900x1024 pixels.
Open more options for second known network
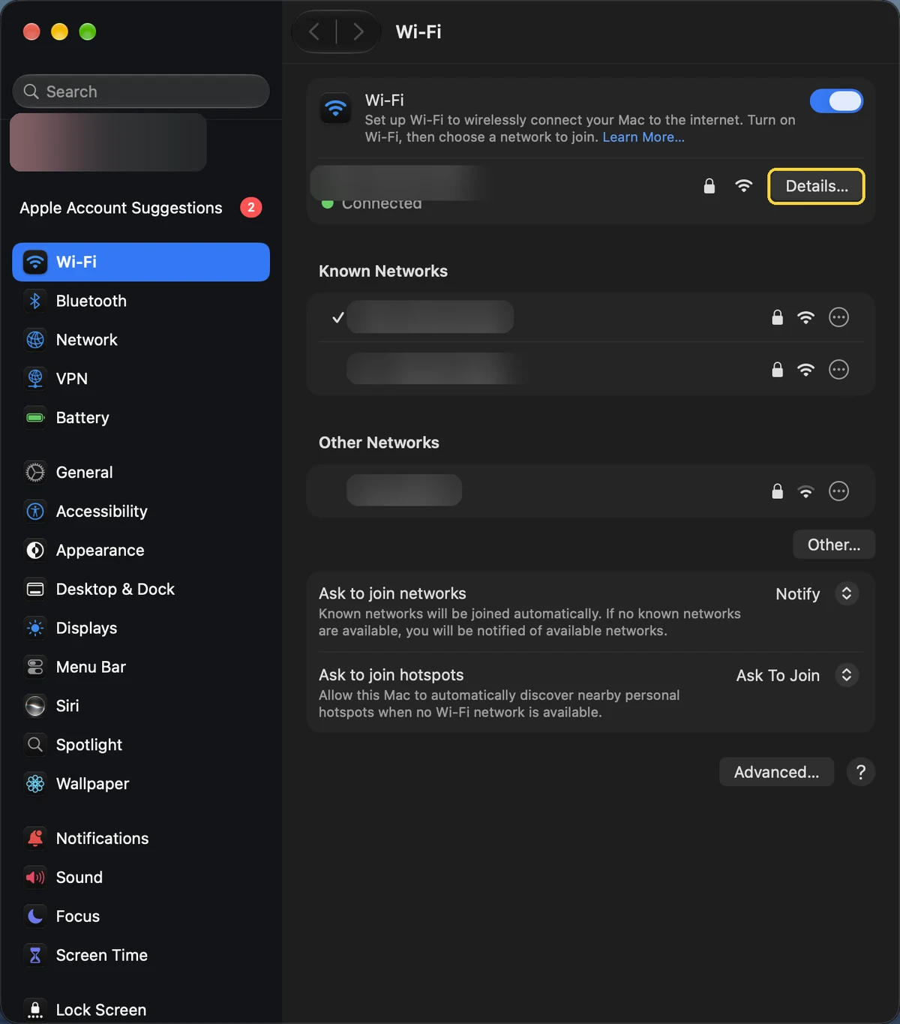[x=838, y=370]
